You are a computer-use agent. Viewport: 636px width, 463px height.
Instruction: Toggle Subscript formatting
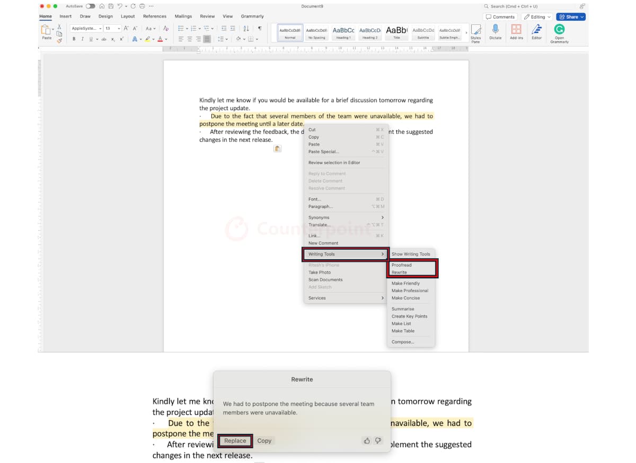click(113, 39)
